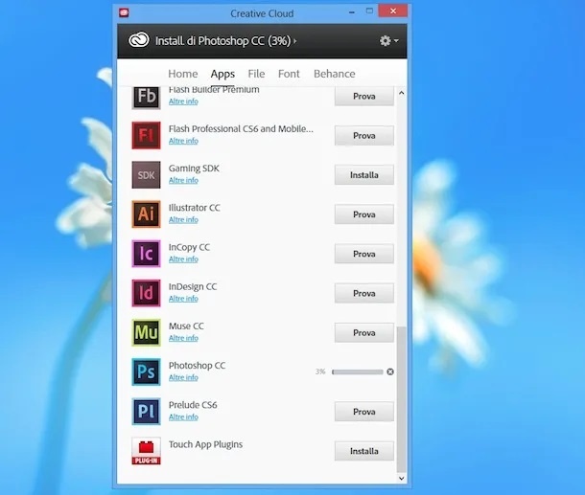Try Muse CC with Prova button

(364, 333)
